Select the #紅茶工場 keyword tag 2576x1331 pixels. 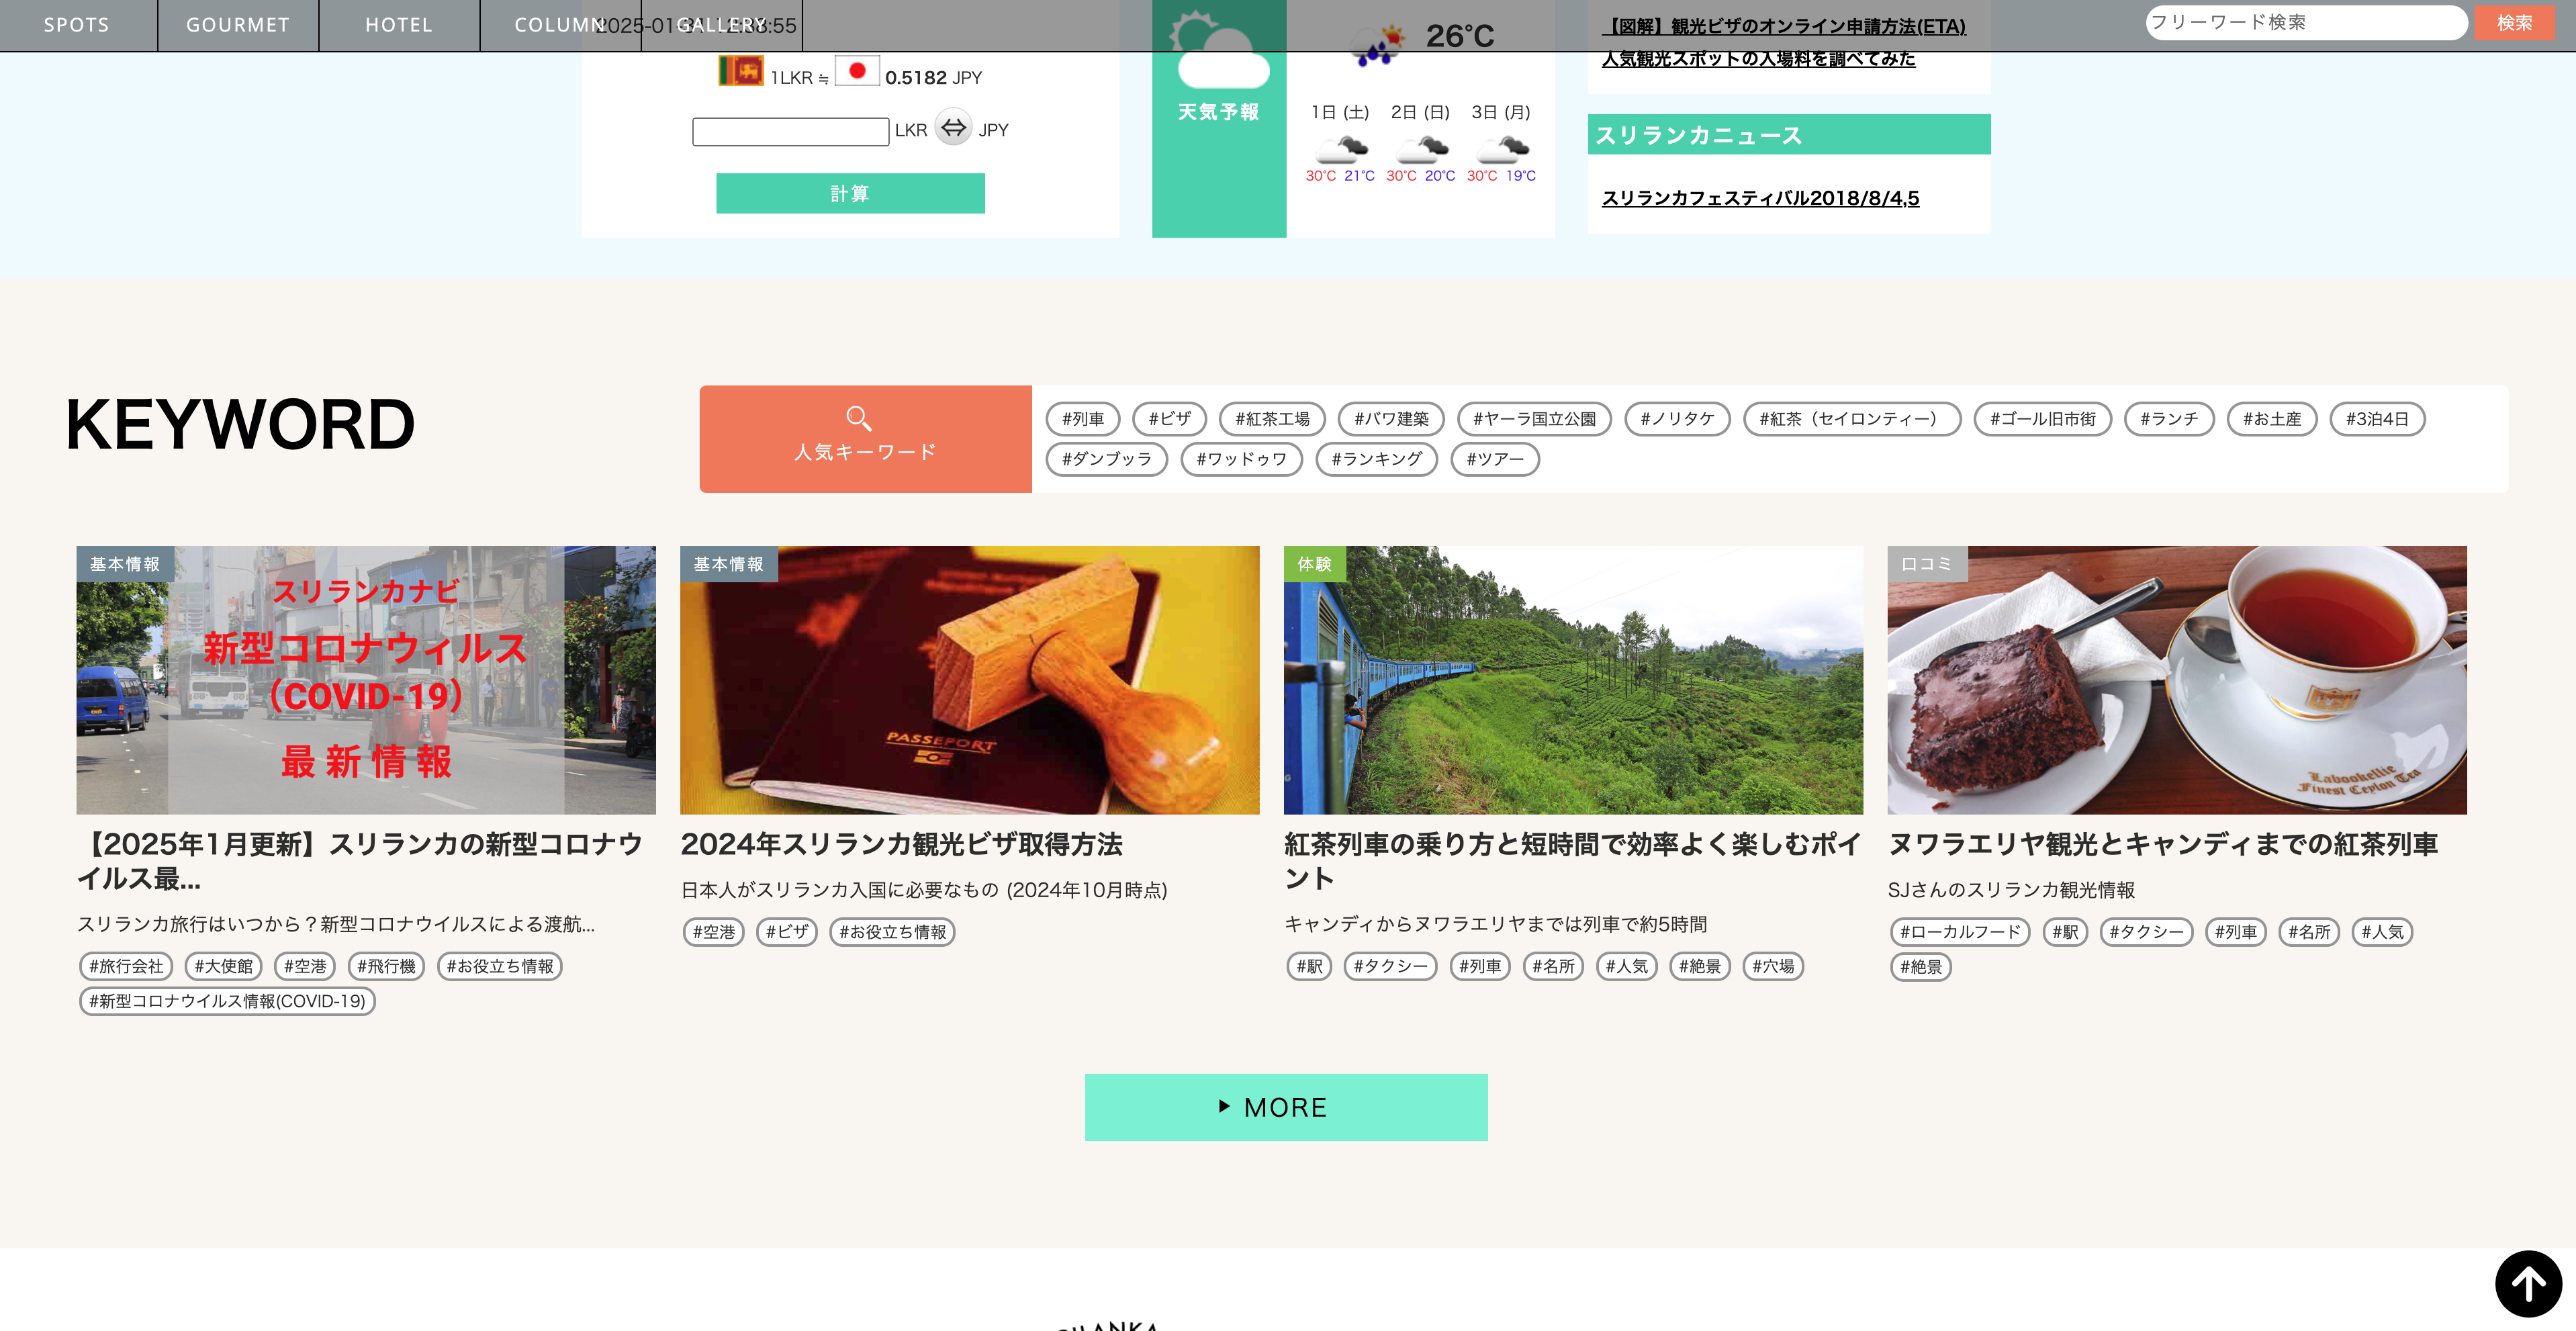pos(1272,419)
